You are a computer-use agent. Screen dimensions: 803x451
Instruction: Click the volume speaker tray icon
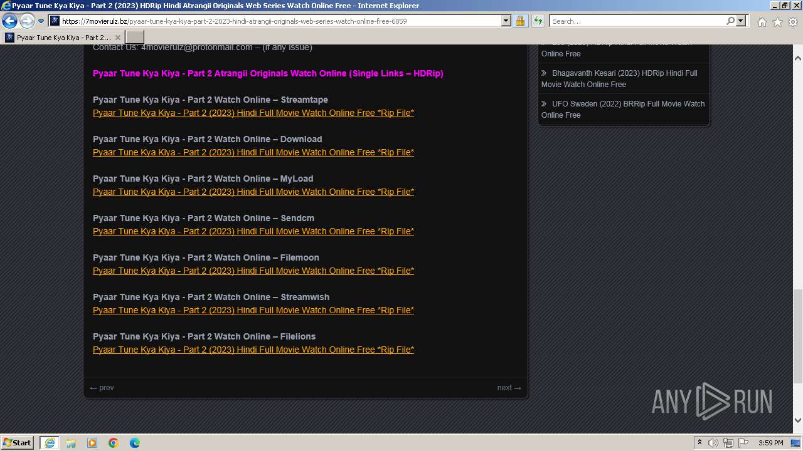713,443
